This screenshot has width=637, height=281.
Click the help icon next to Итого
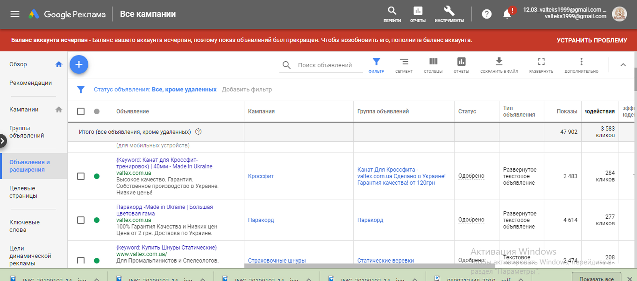pyautogui.click(x=198, y=132)
